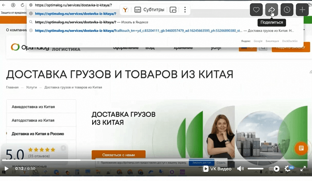Image resolution: width=312 pixels, height=181 pixels.
Task: Open the player settings gear
Action: point(287,169)
